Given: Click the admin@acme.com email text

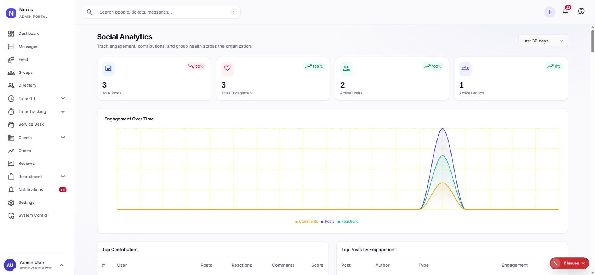Looking at the screenshot, I should [36, 268].
